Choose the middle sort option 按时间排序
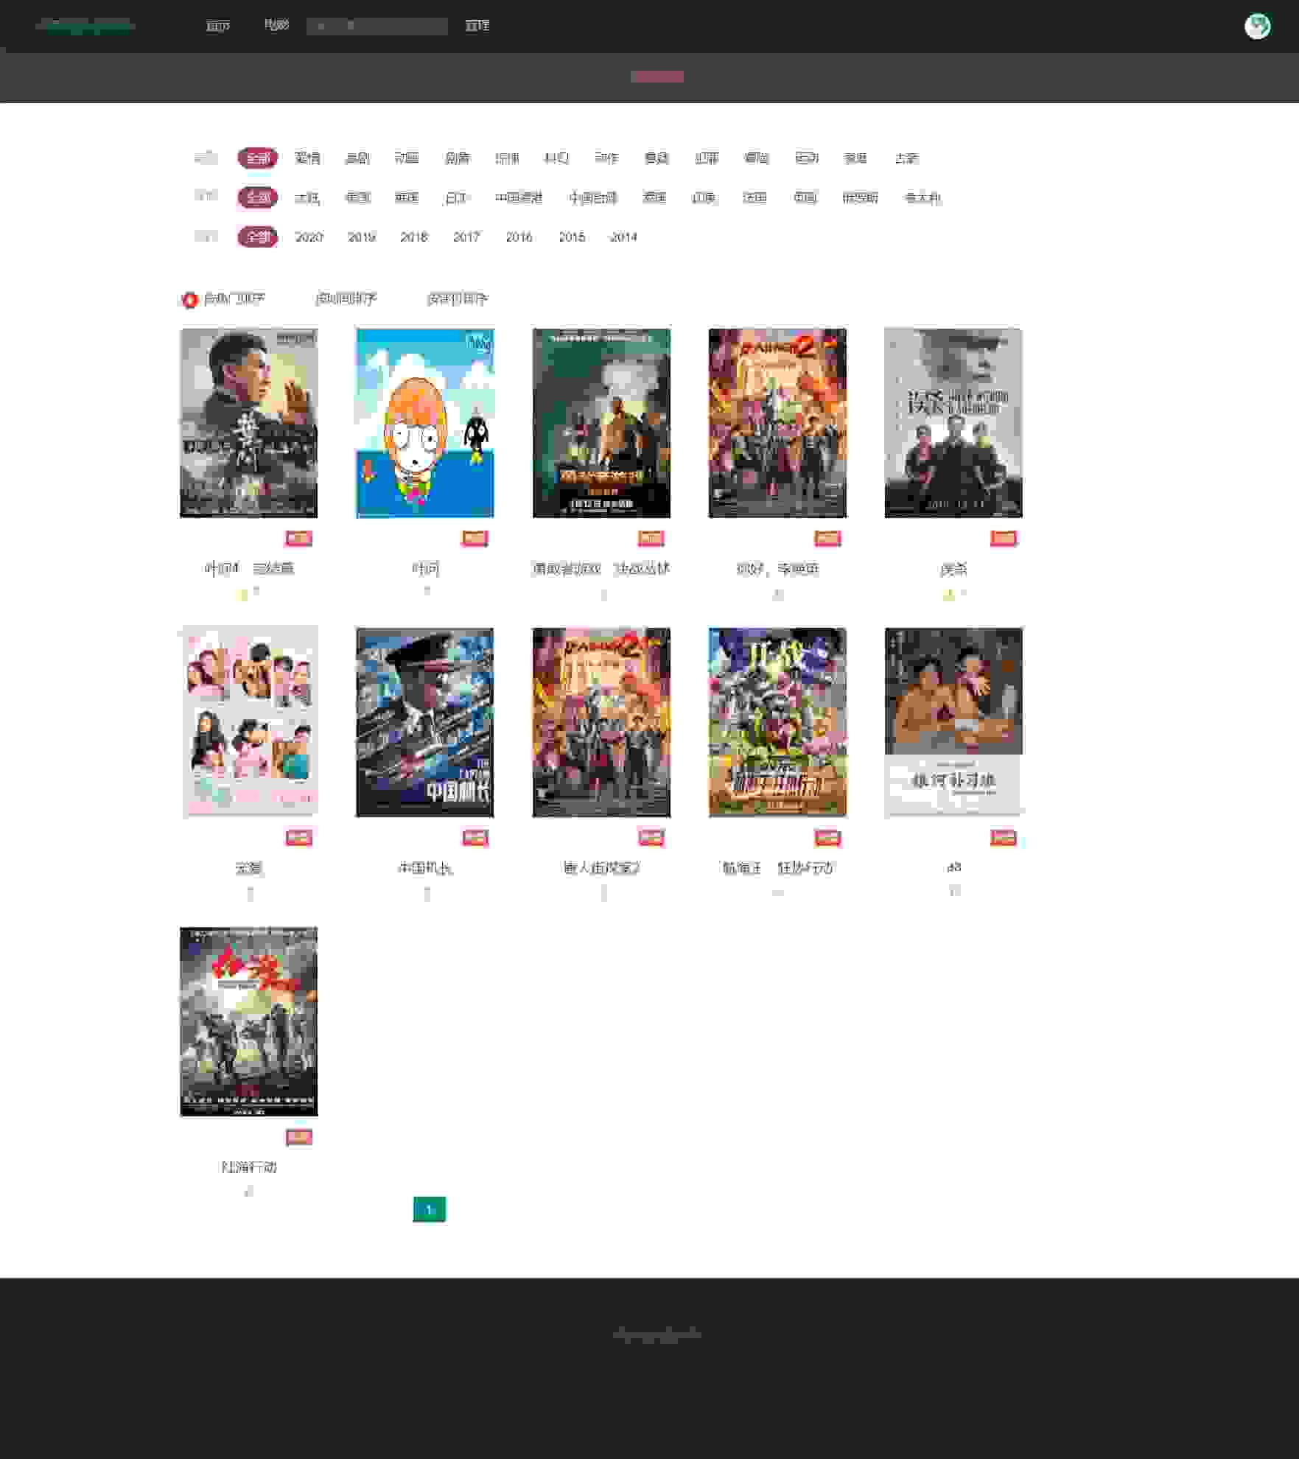 pos(346,298)
